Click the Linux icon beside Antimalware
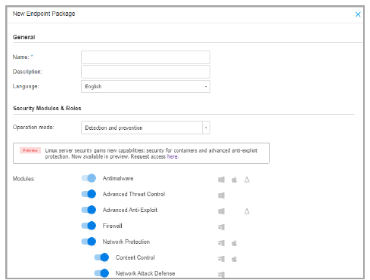Viewport: 370px width, 280px height. coord(247,180)
